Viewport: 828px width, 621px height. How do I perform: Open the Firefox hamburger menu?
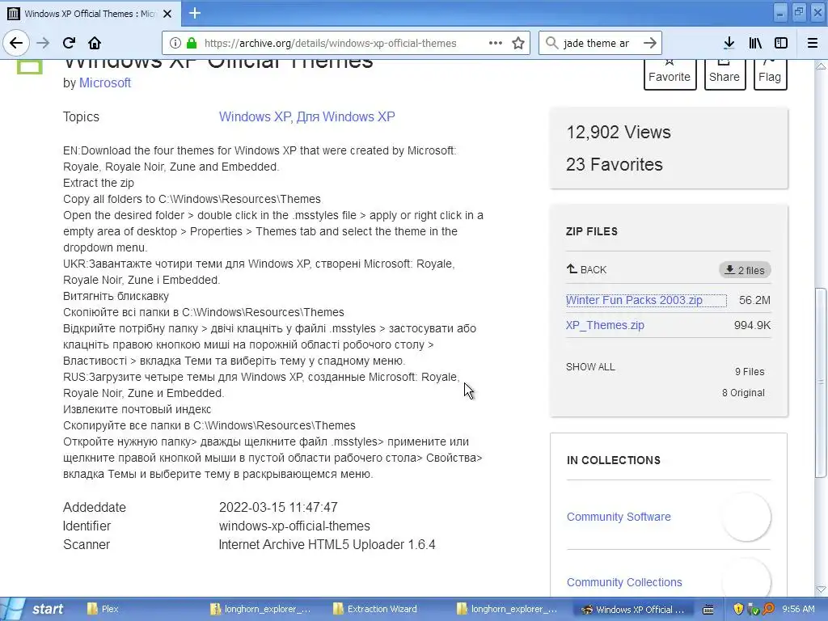coord(813,44)
